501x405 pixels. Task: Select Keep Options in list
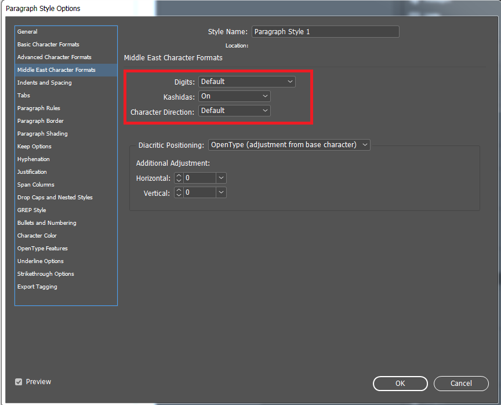66,147
